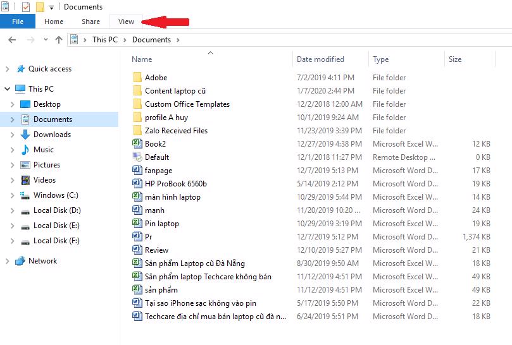Select Quick access in navigation pane
This screenshot has width=512, height=345.
[x=49, y=69]
